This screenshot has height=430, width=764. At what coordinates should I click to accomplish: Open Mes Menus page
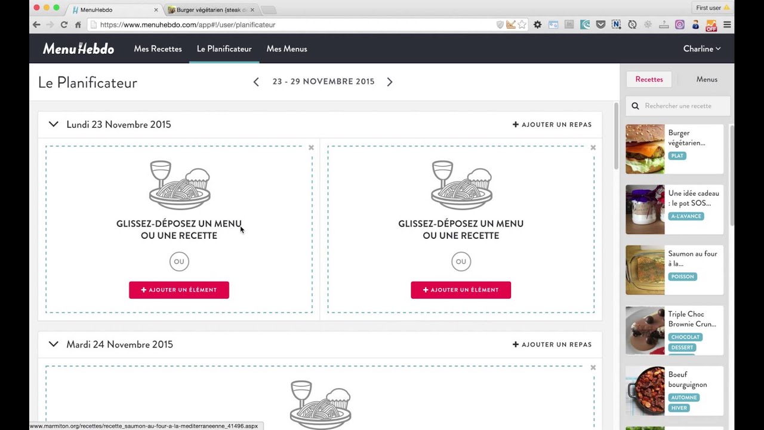286,49
